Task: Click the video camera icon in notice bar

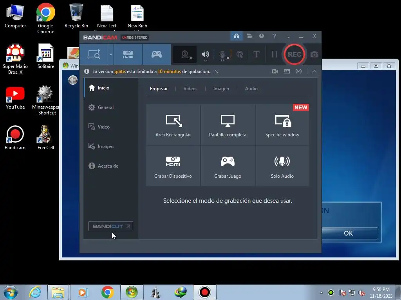Action: (275, 71)
